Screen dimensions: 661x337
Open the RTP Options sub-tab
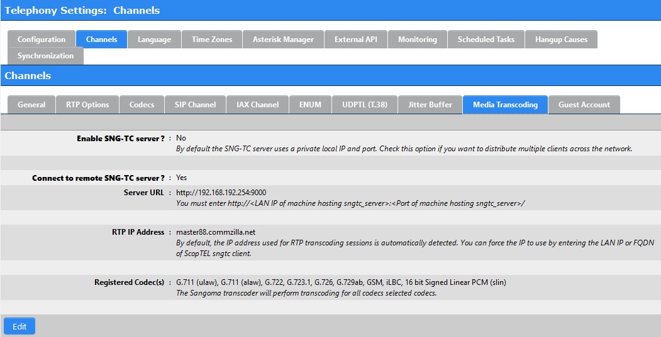[x=87, y=105]
